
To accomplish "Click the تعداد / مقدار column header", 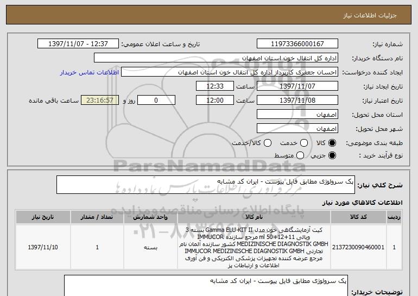I will pyautogui.click(x=97, y=217).
